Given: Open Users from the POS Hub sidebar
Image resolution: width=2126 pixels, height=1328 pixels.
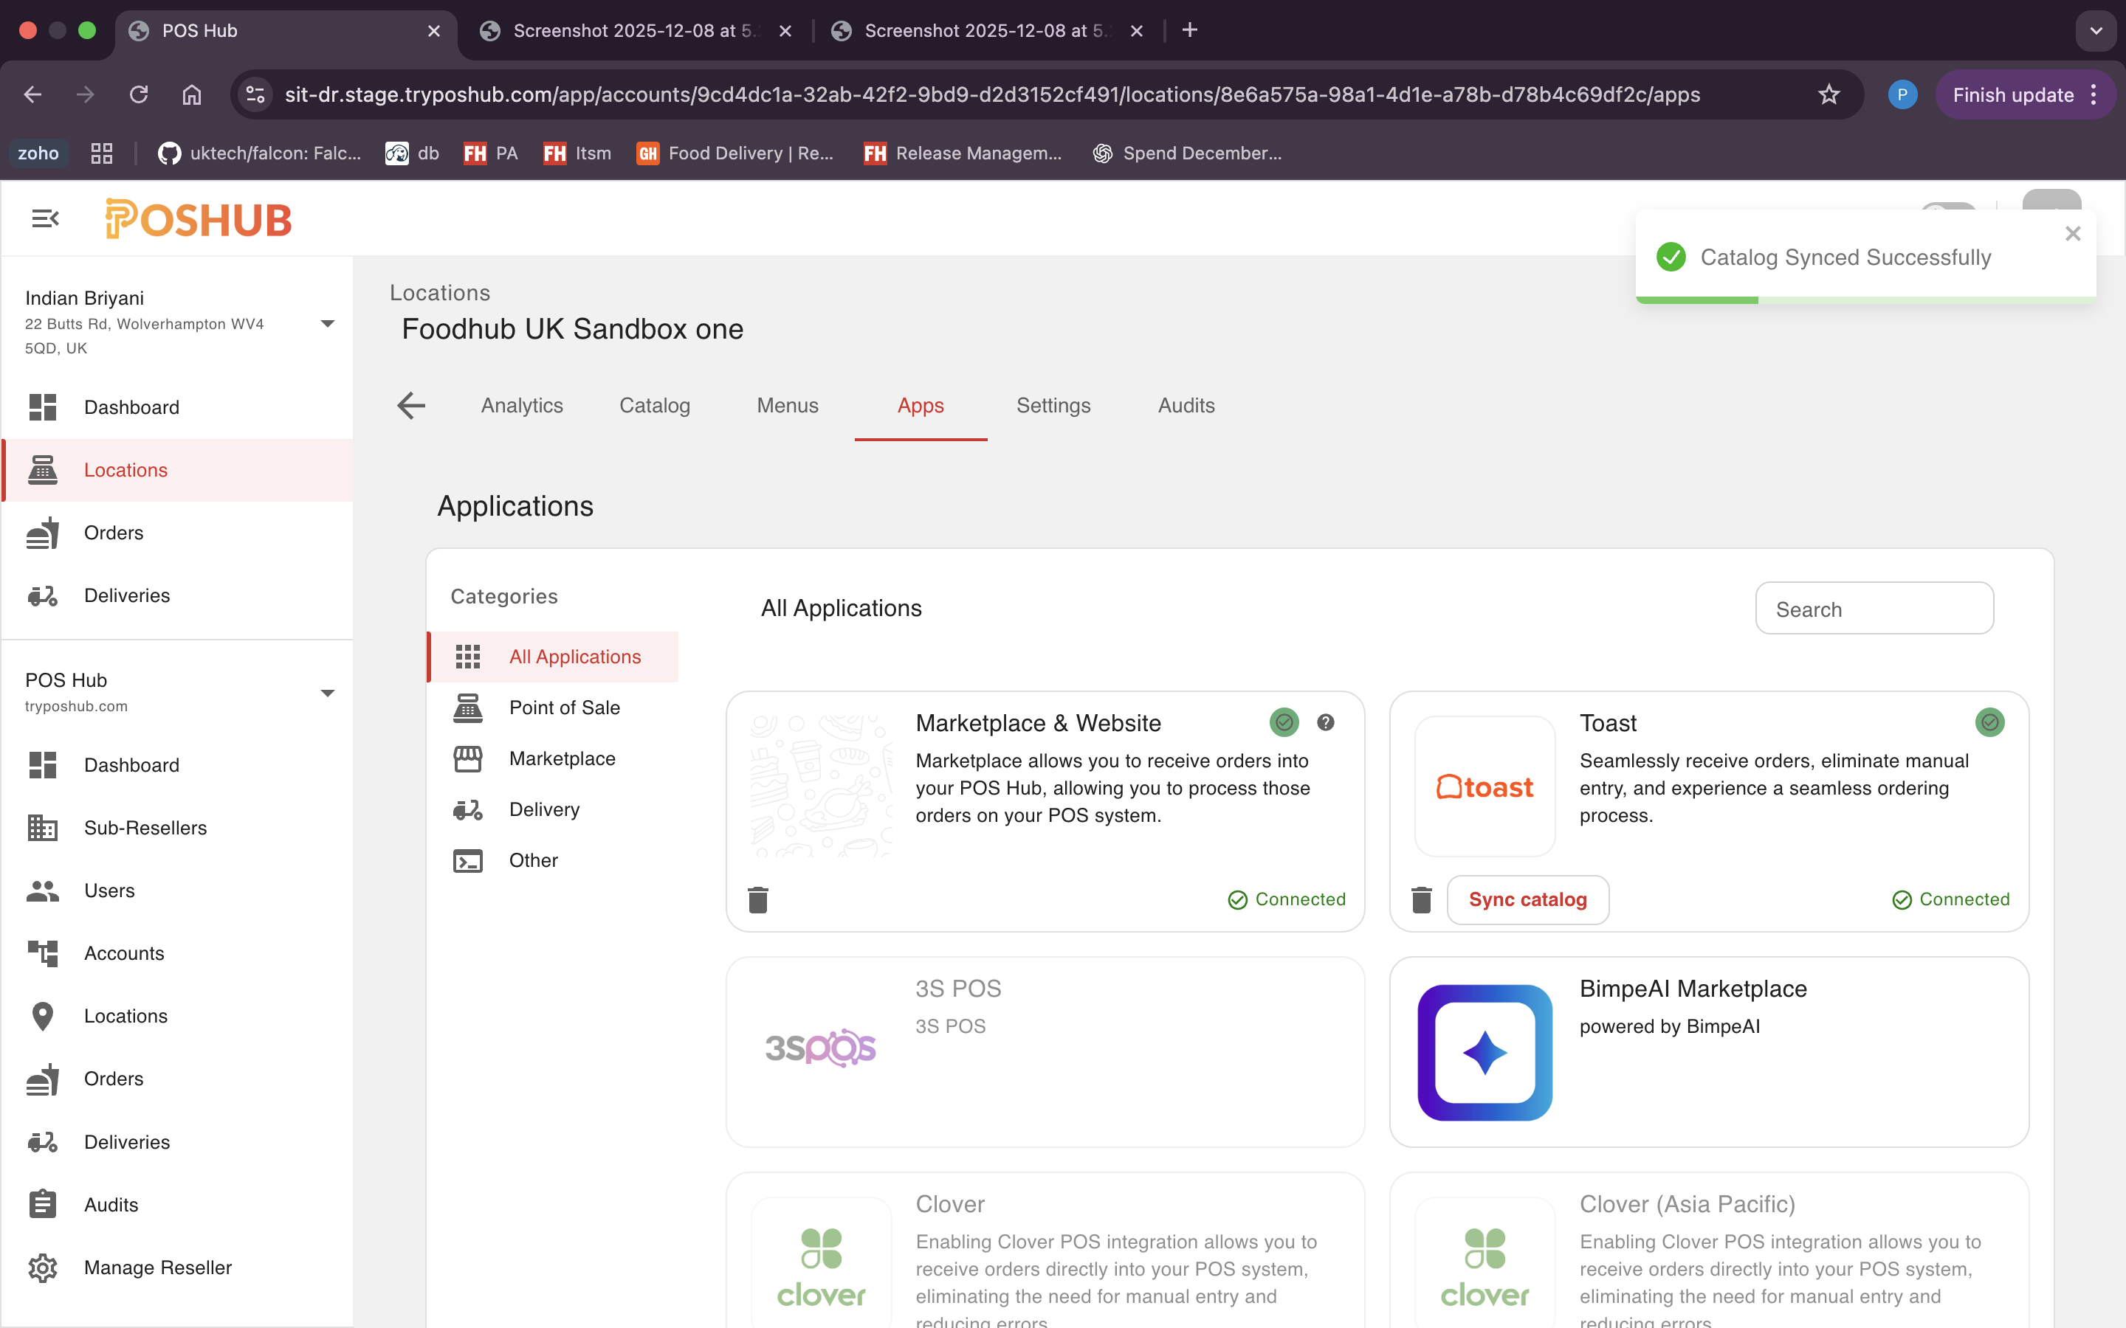Looking at the screenshot, I should [109, 890].
